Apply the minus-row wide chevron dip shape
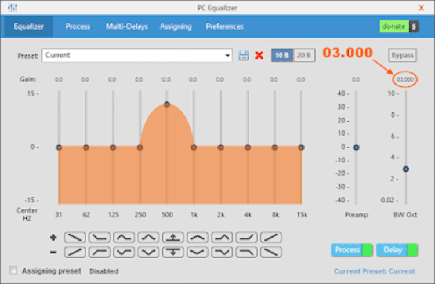This screenshot has width=435, height=284. click(198, 252)
